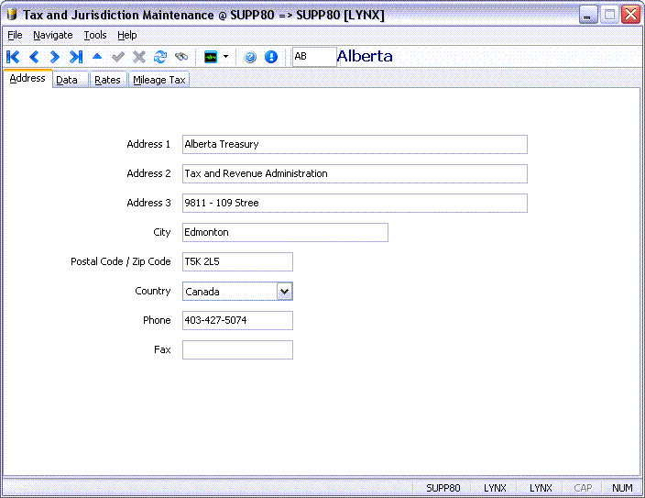Screen dimensions: 645x498
Task: Click the previous record arrow
Action: point(34,57)
